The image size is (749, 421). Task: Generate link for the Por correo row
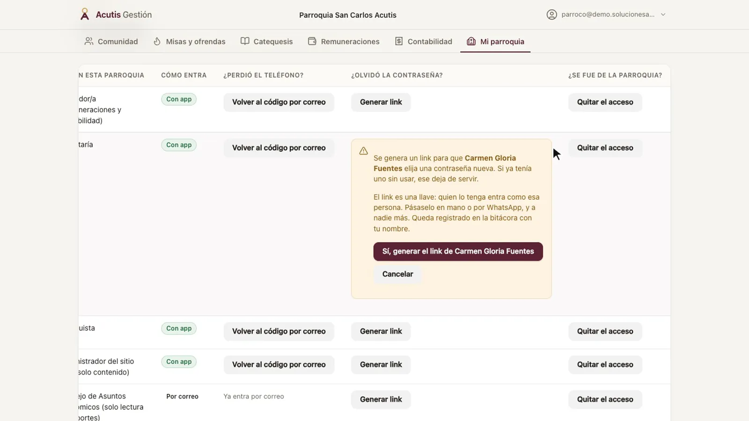click(x=381, y=399)
